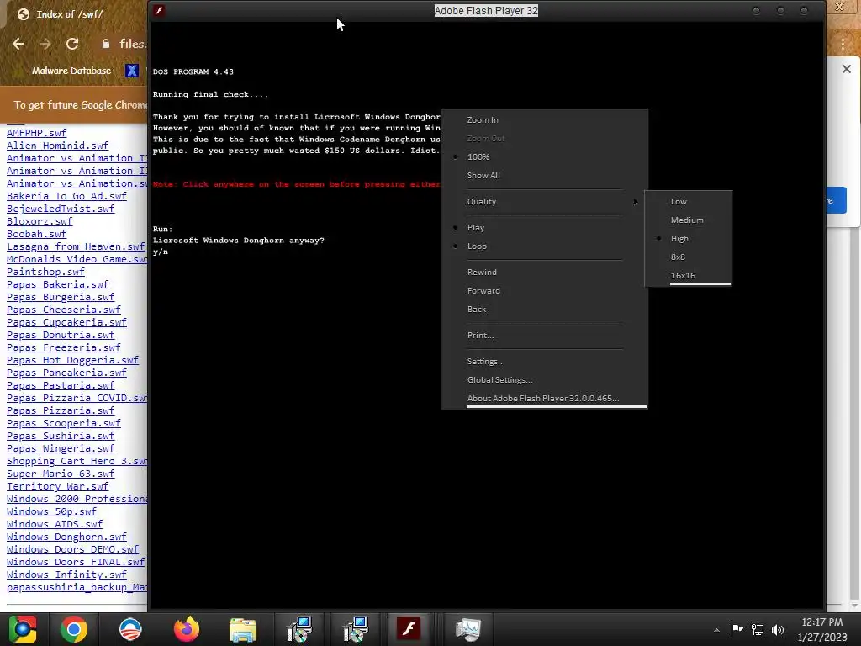Screen dimensions: 861x646
Task: Open the first installer icon in taskbar
Action: (299, 629)
